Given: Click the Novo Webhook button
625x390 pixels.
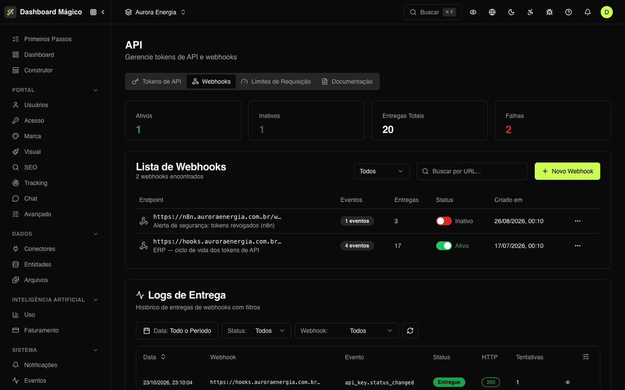Looking at the screenshot, I should (x=567, y=171).
